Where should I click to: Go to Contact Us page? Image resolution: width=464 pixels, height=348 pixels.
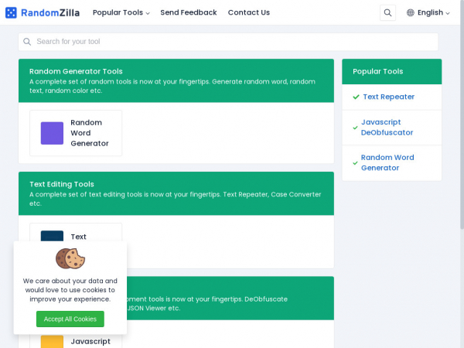[248, 12]
